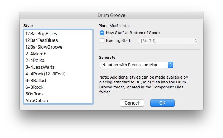
Task: Click the blue Generate popup arrow button
Action: [x=170, y=65]
